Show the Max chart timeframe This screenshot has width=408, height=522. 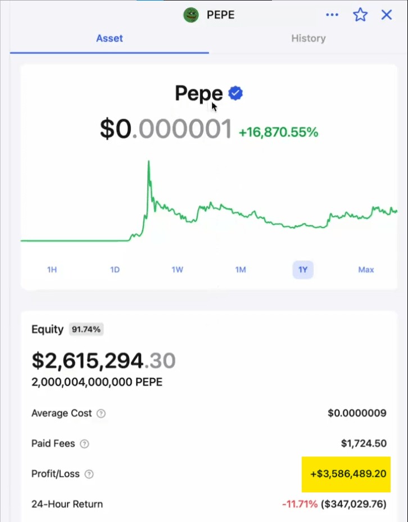pyautogui.click(x=366, y=270)
